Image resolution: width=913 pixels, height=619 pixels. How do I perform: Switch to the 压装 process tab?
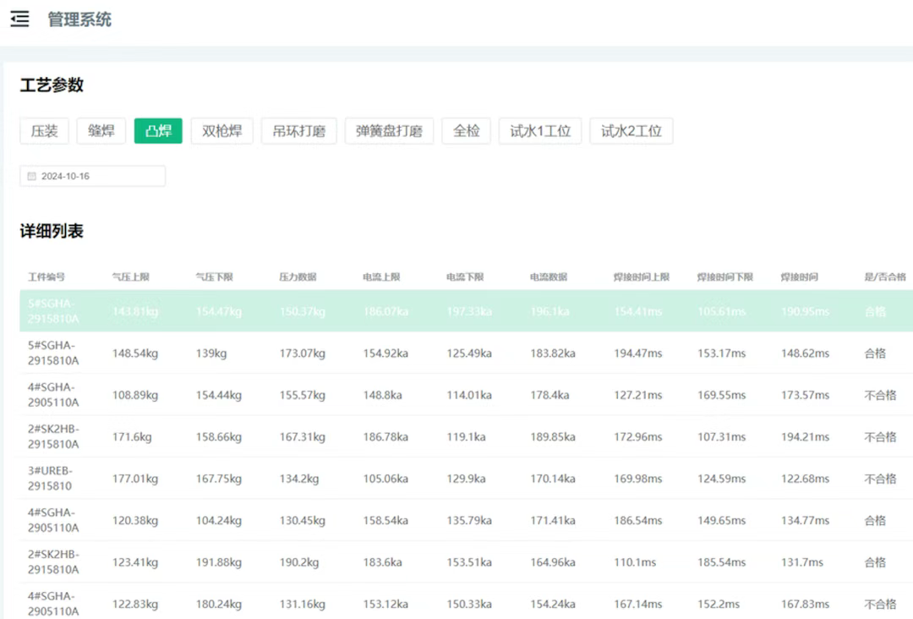pos(43,130)
